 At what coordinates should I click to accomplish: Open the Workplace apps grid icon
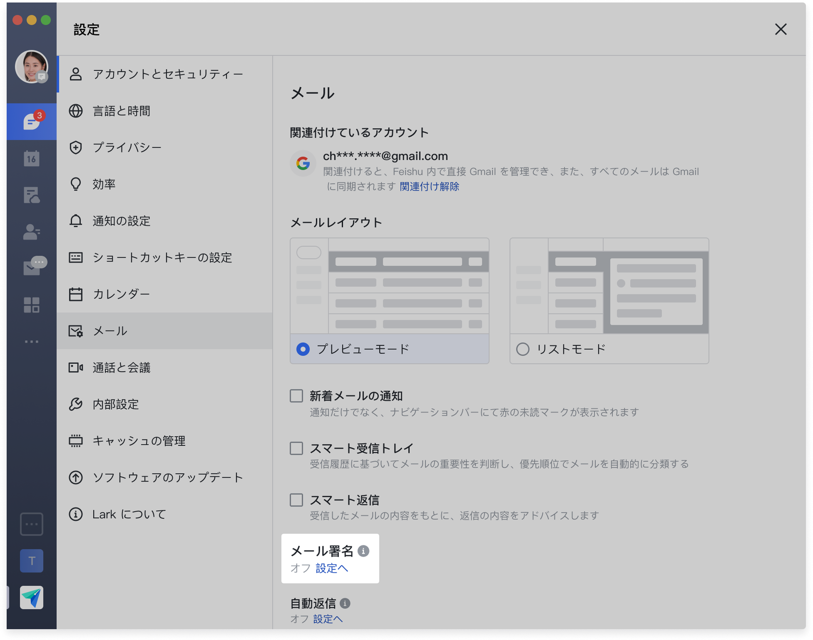pyautogui.click(x=32, y=305)
